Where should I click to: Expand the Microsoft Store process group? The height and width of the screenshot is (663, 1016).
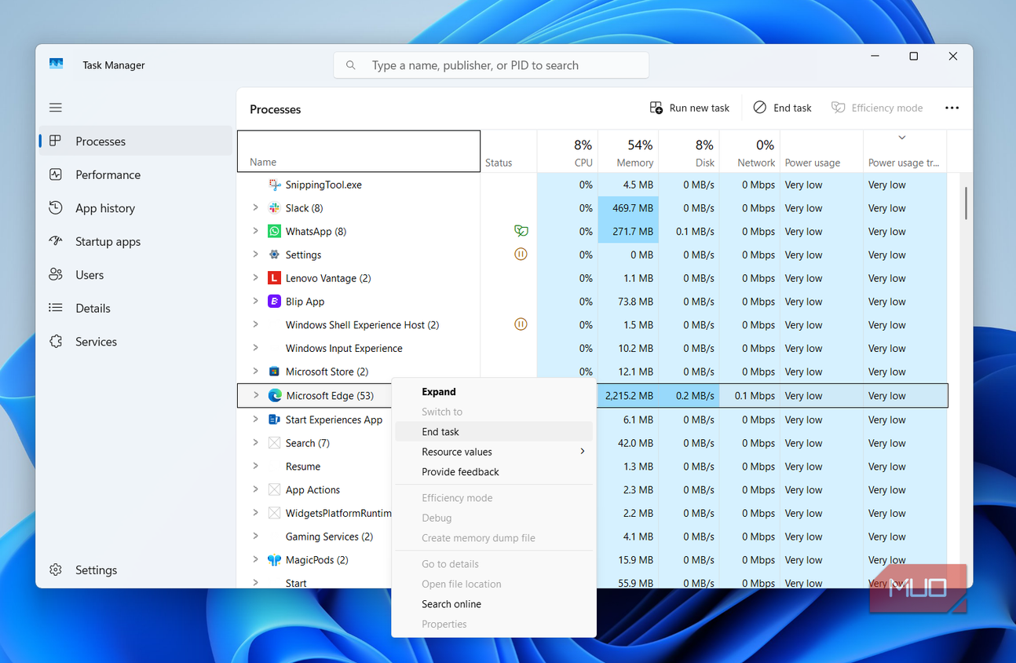(x=255, y=372)
